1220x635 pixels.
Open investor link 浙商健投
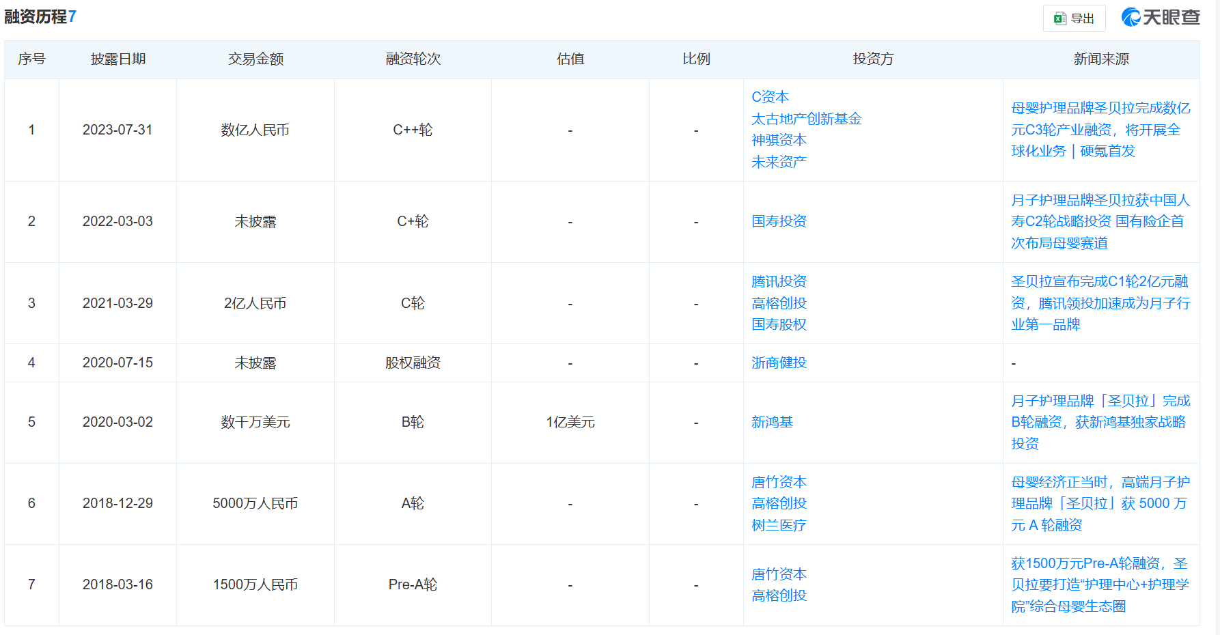779,363
